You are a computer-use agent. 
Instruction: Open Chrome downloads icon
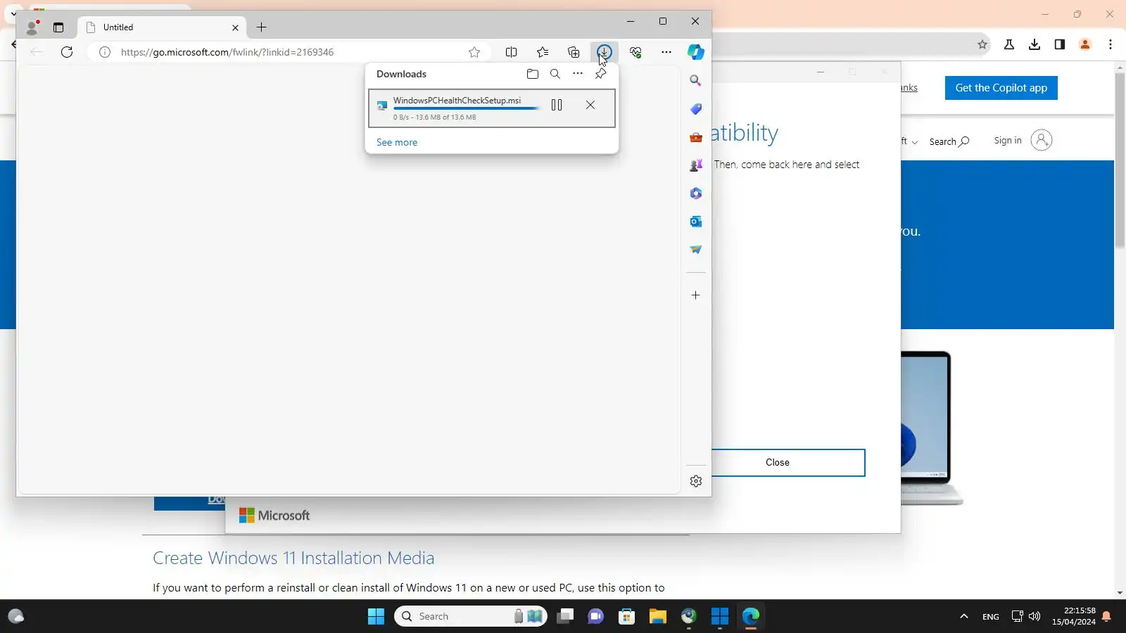[x=1035, y=44]
